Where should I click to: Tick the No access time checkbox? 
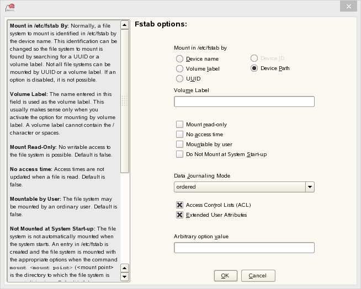(x=179, y=135)
